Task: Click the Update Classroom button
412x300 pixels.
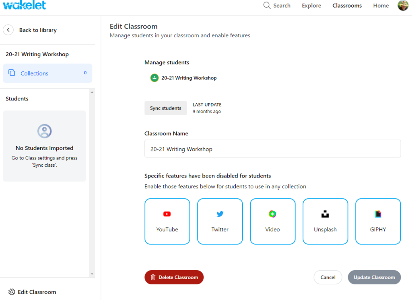Action: pos(374,277)
